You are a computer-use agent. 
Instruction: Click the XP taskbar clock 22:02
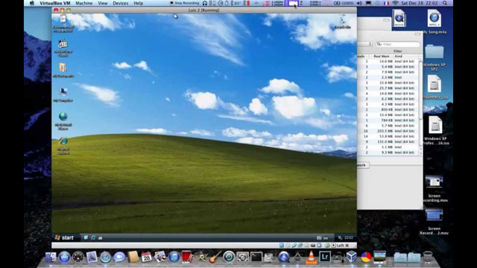[x=348, y=237]
